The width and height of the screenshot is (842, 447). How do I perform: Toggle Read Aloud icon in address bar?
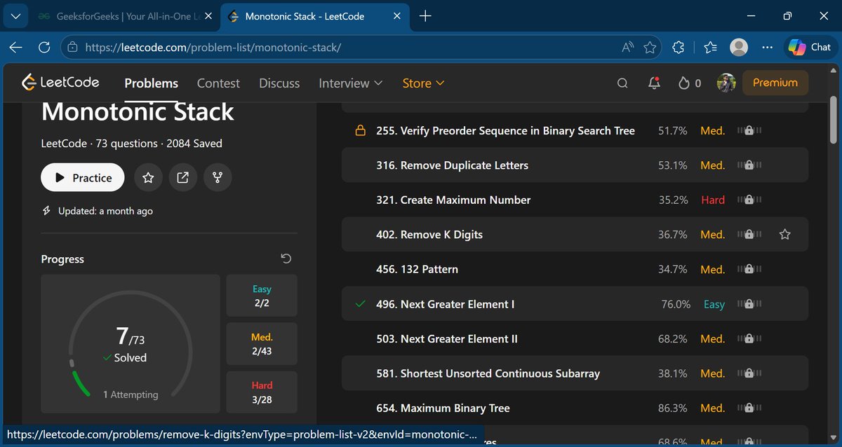(x=628, y=48)
